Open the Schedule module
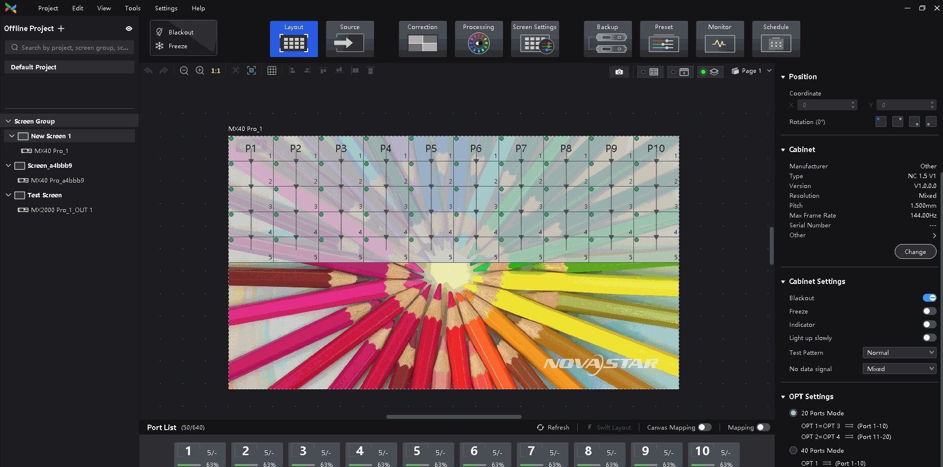 click(x=776, y=39)
